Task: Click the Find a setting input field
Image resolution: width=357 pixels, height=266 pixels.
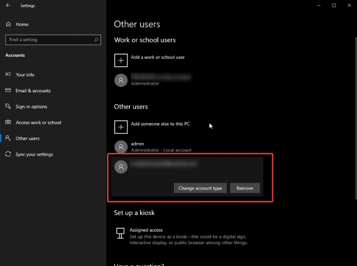Action: point(49,40)
